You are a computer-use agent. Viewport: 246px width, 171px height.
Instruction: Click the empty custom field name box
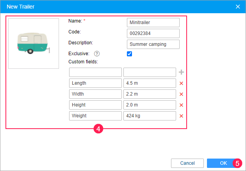click(95, 72)
